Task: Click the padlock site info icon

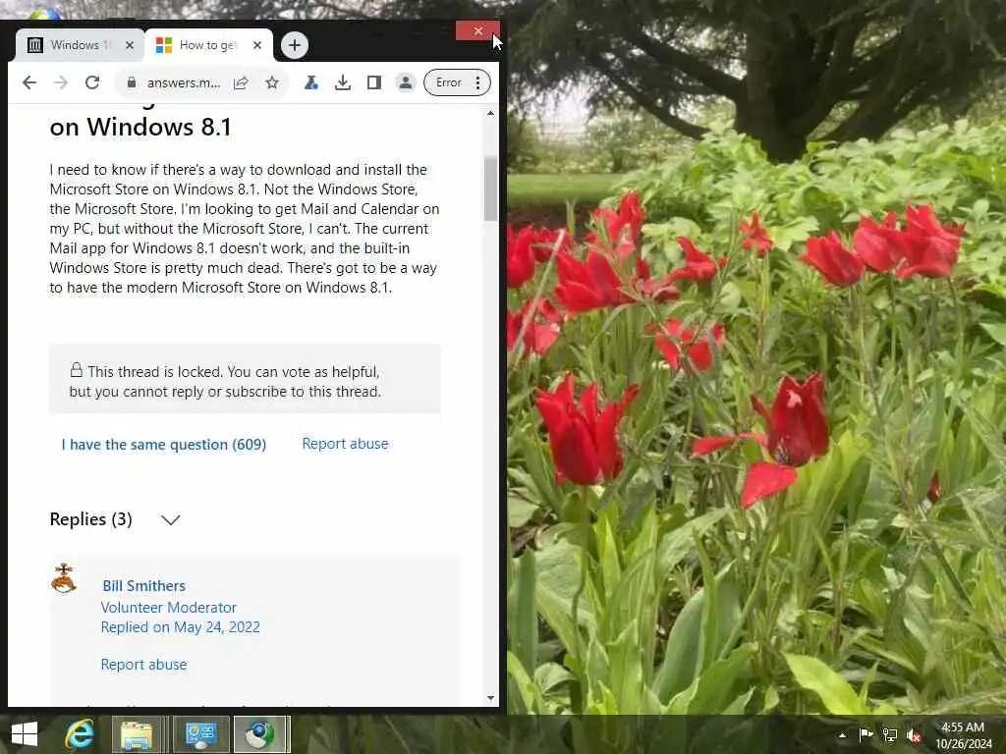Action: point(132,82)
